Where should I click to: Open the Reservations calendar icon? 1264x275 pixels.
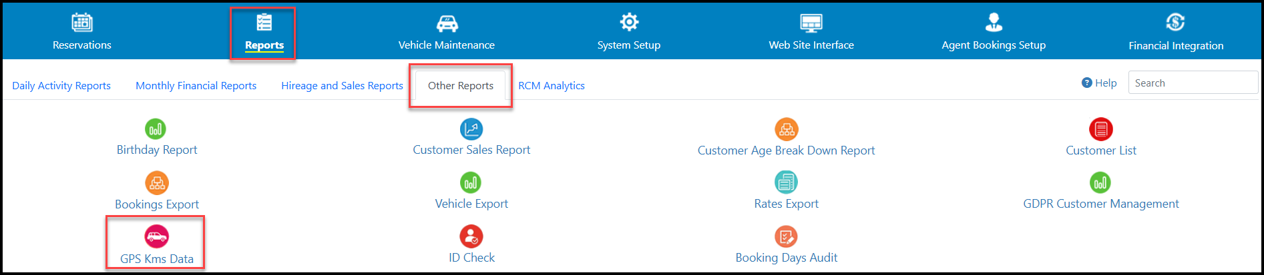click(82, 23)
